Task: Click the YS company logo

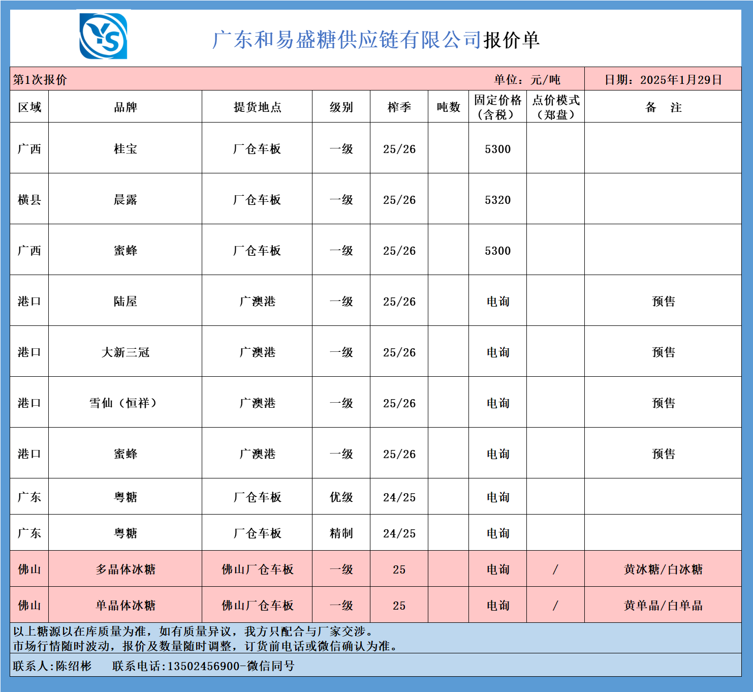Action: tap(103, 36)
